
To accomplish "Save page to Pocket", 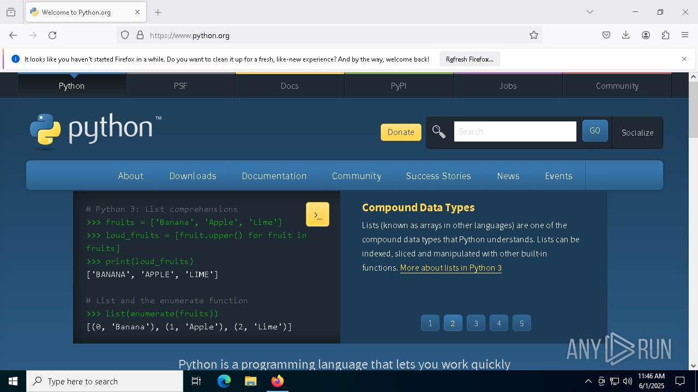I will 606,35.
